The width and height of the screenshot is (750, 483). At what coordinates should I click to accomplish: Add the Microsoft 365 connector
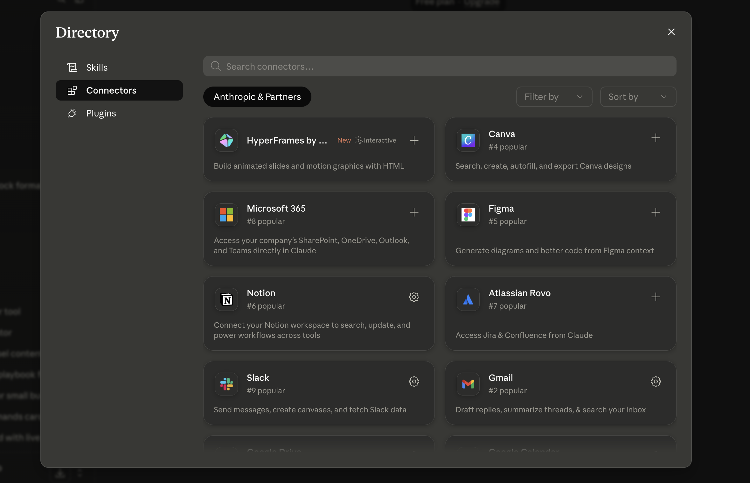(x=414, y=212)
